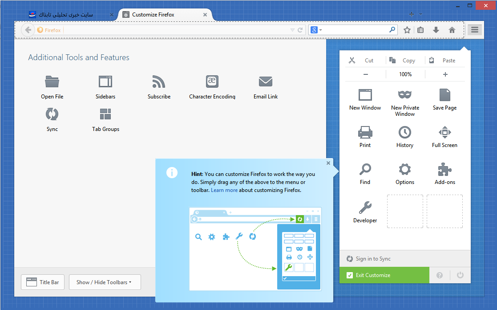Viewport: 497px width, 310px height.
Task: Click Exit Customize button
Action: 384,275
